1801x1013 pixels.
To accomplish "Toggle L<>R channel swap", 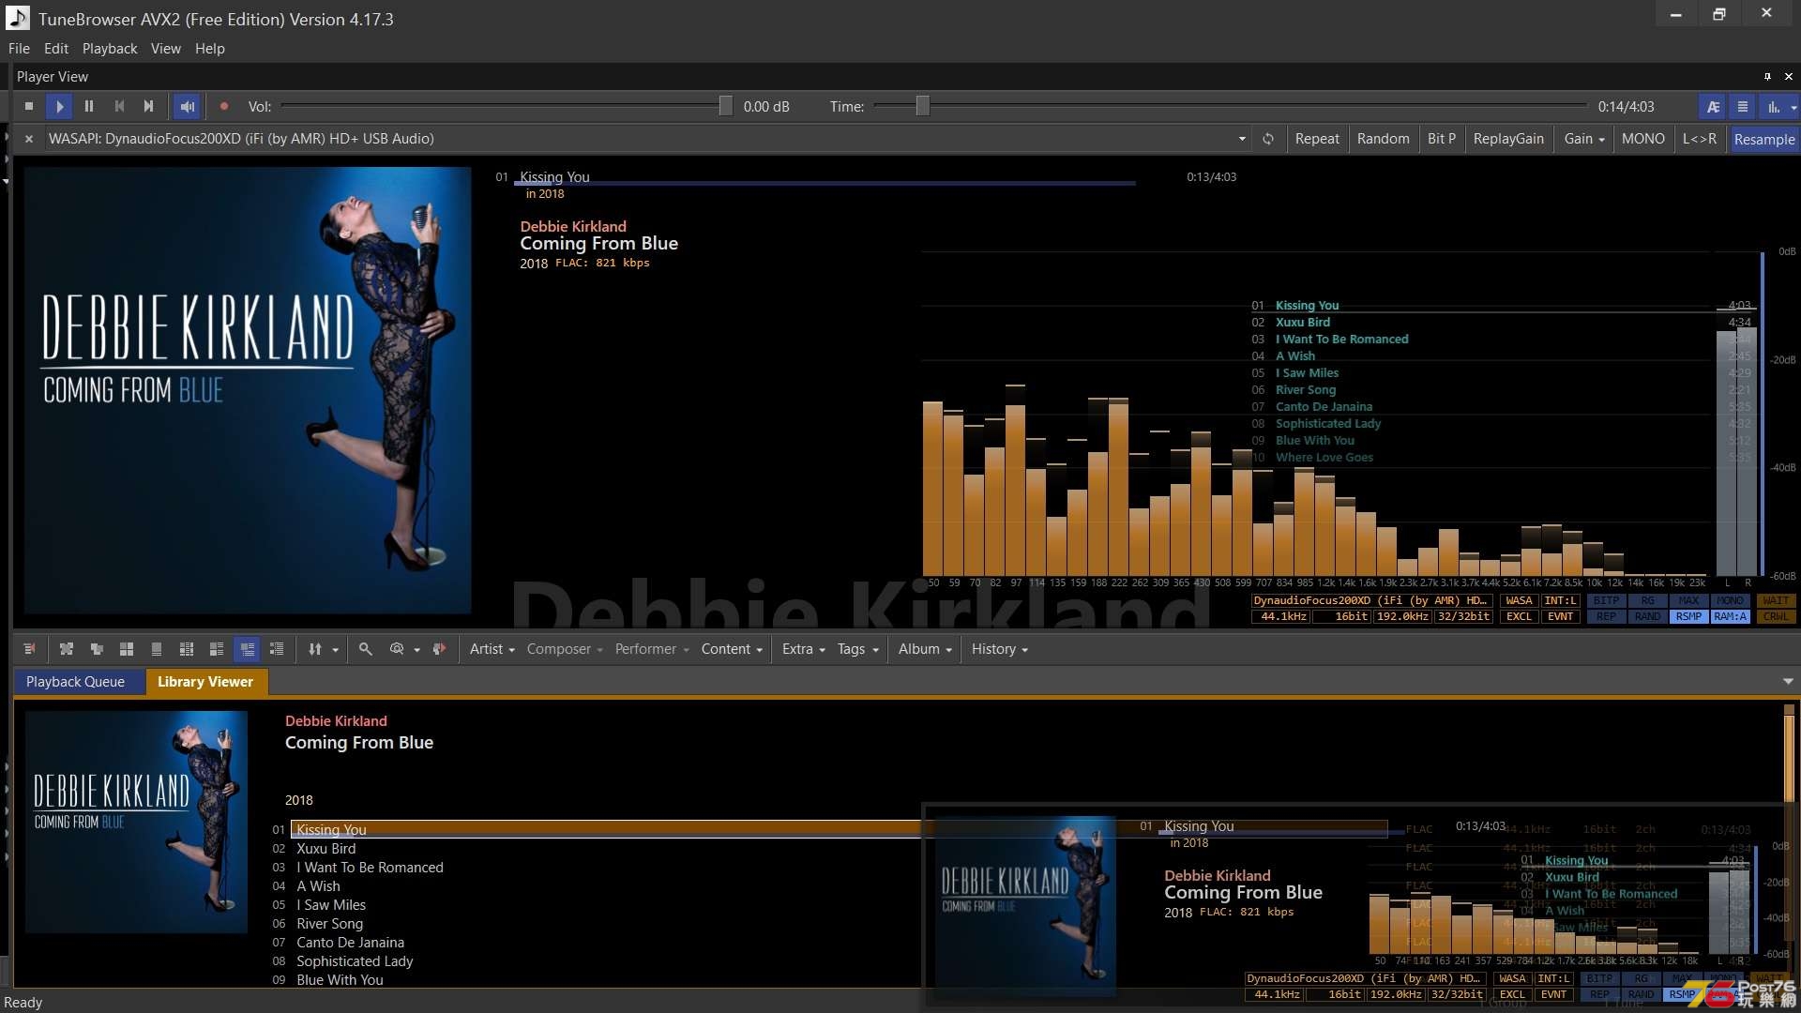I will (x=1699, y=139).
